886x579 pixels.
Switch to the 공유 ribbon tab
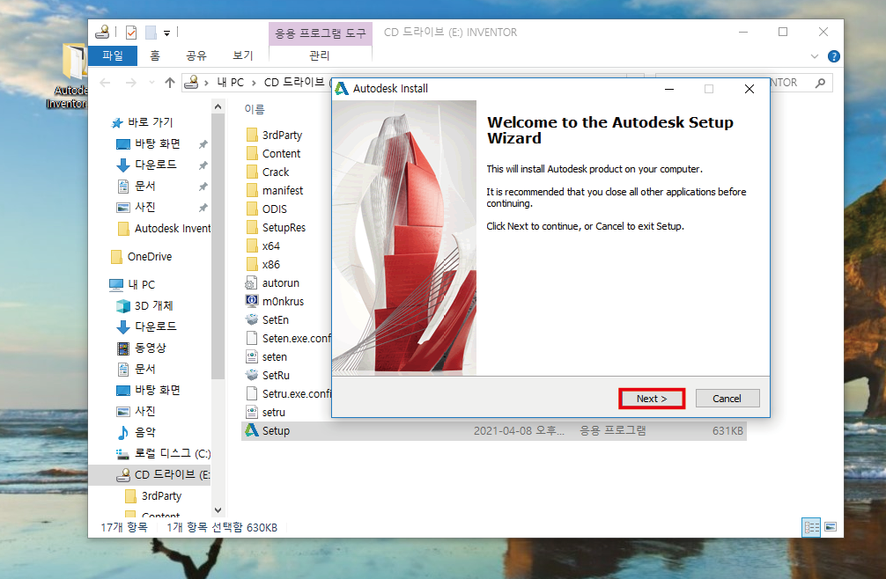pos(196,55)
